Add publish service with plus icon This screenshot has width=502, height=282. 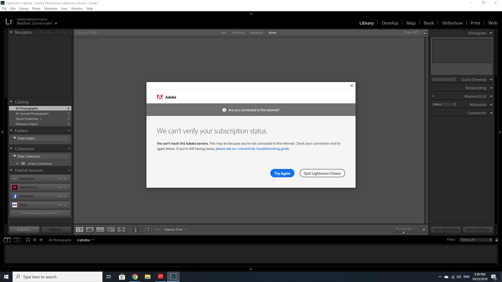69,171
